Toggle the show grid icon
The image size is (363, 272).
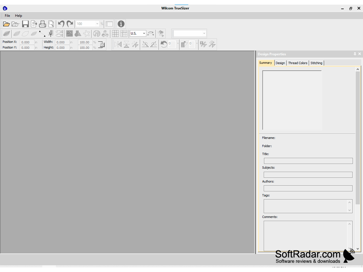(x=115, y=34)
